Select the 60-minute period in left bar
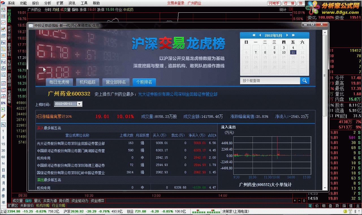Screen dimensions: 362x215 [x=3, y=157]
